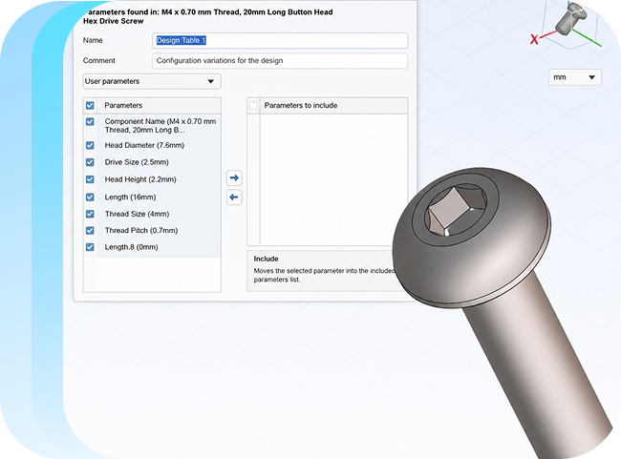The width and height of the screenshot is (621, 459).
Task: Select the Thread Size (4mm) row text
Action: pyautogui.click(x=137, y=214)
